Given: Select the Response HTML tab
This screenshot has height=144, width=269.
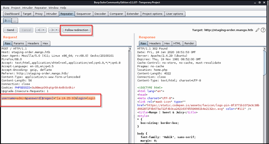Looking at the screenshot, I should [x=177, y=43].
